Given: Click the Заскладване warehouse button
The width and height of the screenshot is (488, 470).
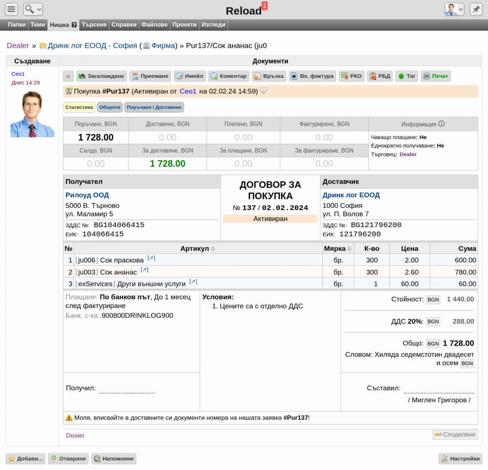Looking at the screenshot, I should coord(102,76).
